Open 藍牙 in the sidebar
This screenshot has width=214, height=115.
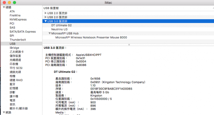(x=12, y=84)
